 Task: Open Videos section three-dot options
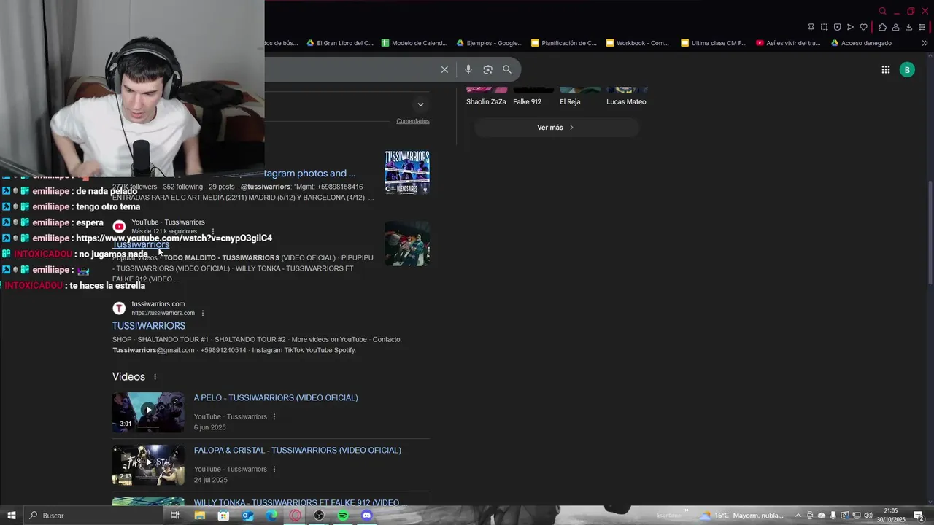point(155,377)
